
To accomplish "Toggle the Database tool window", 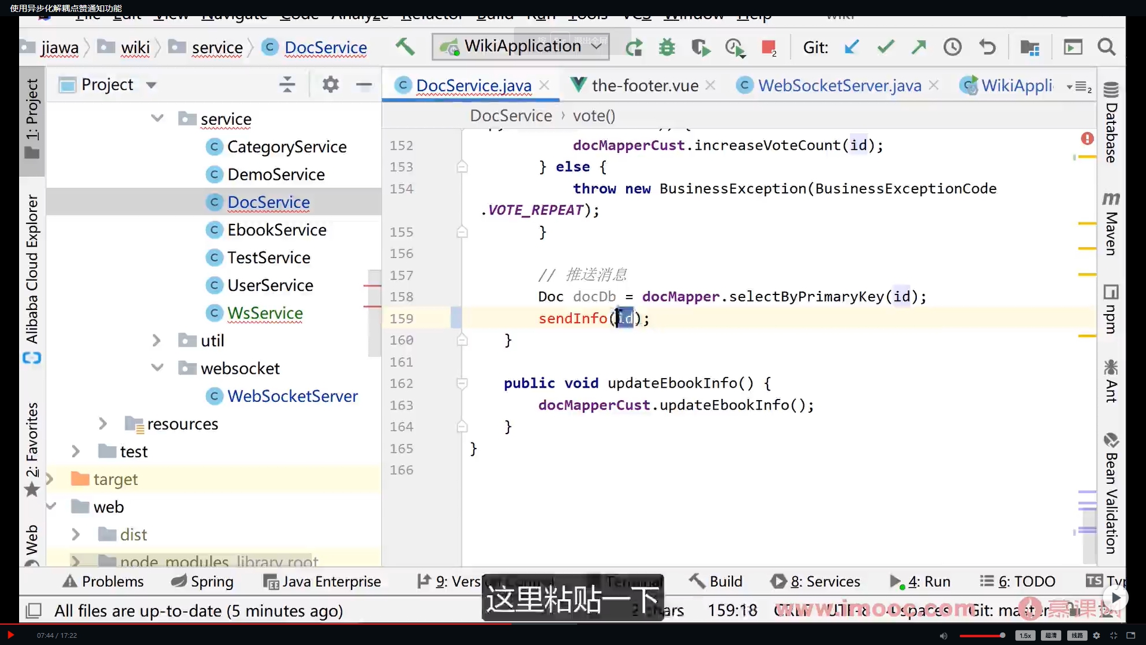I will 1111,122.
